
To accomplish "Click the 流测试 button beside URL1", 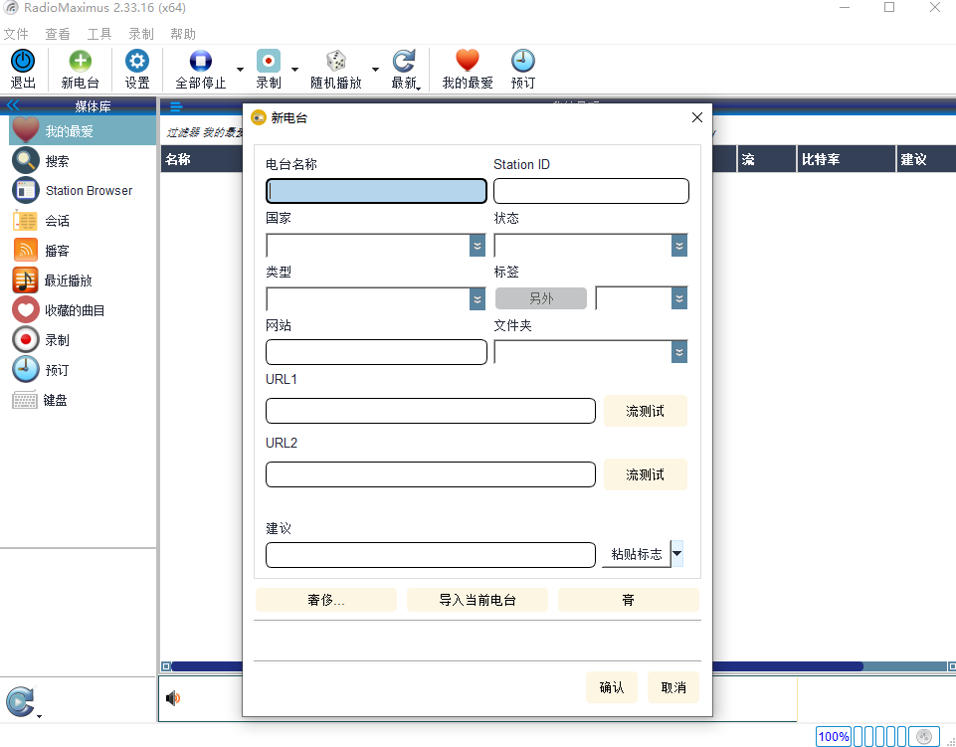I will 645,411.
